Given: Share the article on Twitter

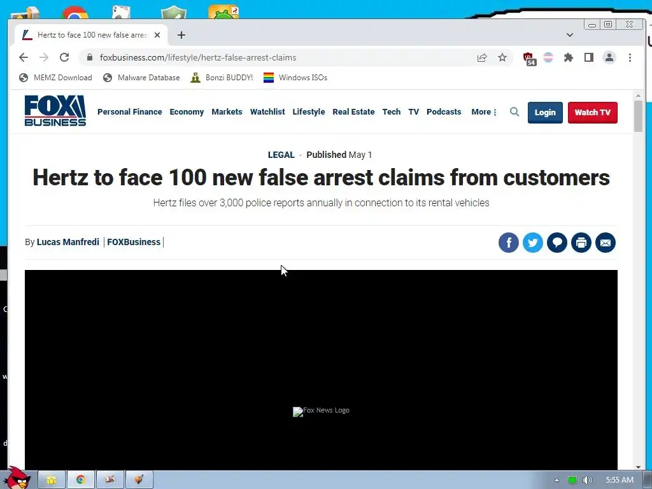Looking at the screenshot, I should pos(533,243).
